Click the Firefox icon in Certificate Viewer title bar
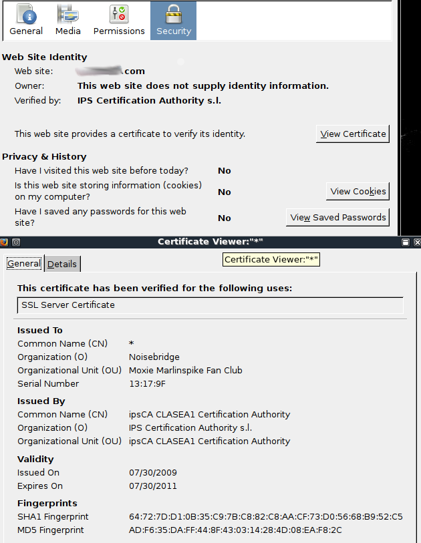421x543 pixels. tap(4, 242)
